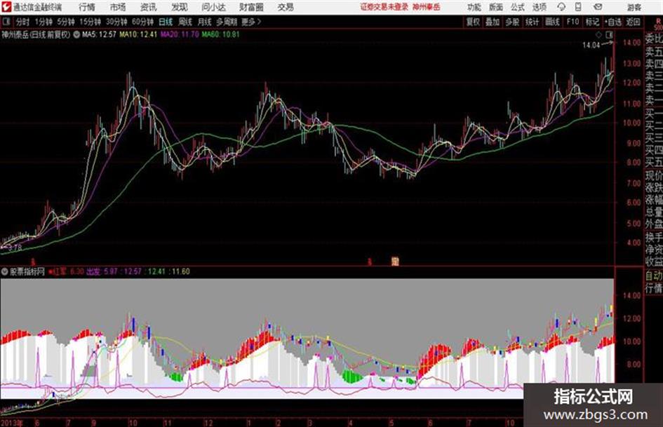Click the 复权 toolbar button

point(473,22)
